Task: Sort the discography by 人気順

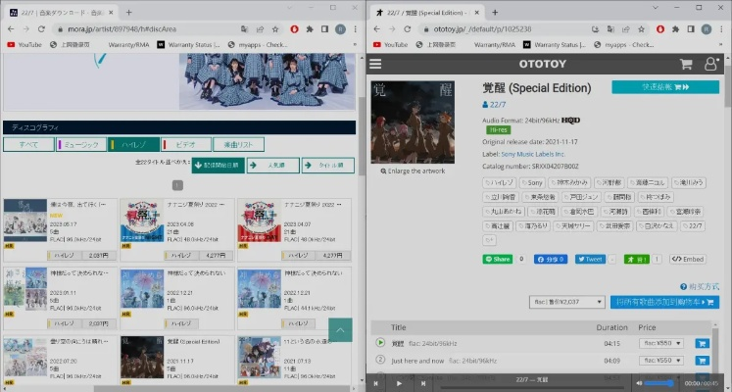Action: click(x=271, y=166)
